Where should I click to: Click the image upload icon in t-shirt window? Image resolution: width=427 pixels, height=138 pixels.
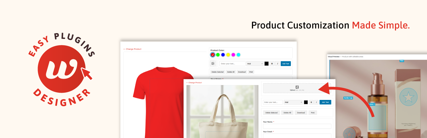(x=213, y=63)
